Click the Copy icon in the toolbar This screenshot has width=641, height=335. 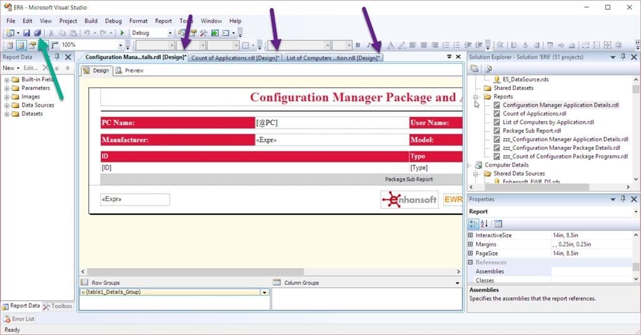point(62,32)
